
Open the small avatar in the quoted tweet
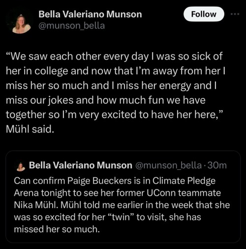(x=21, y=166)
